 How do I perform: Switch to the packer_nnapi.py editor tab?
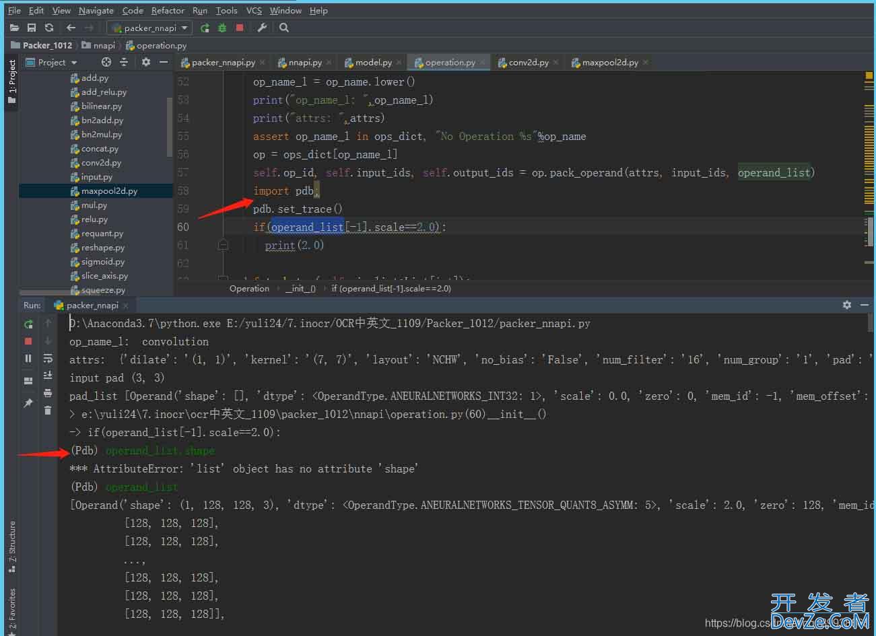223,62
